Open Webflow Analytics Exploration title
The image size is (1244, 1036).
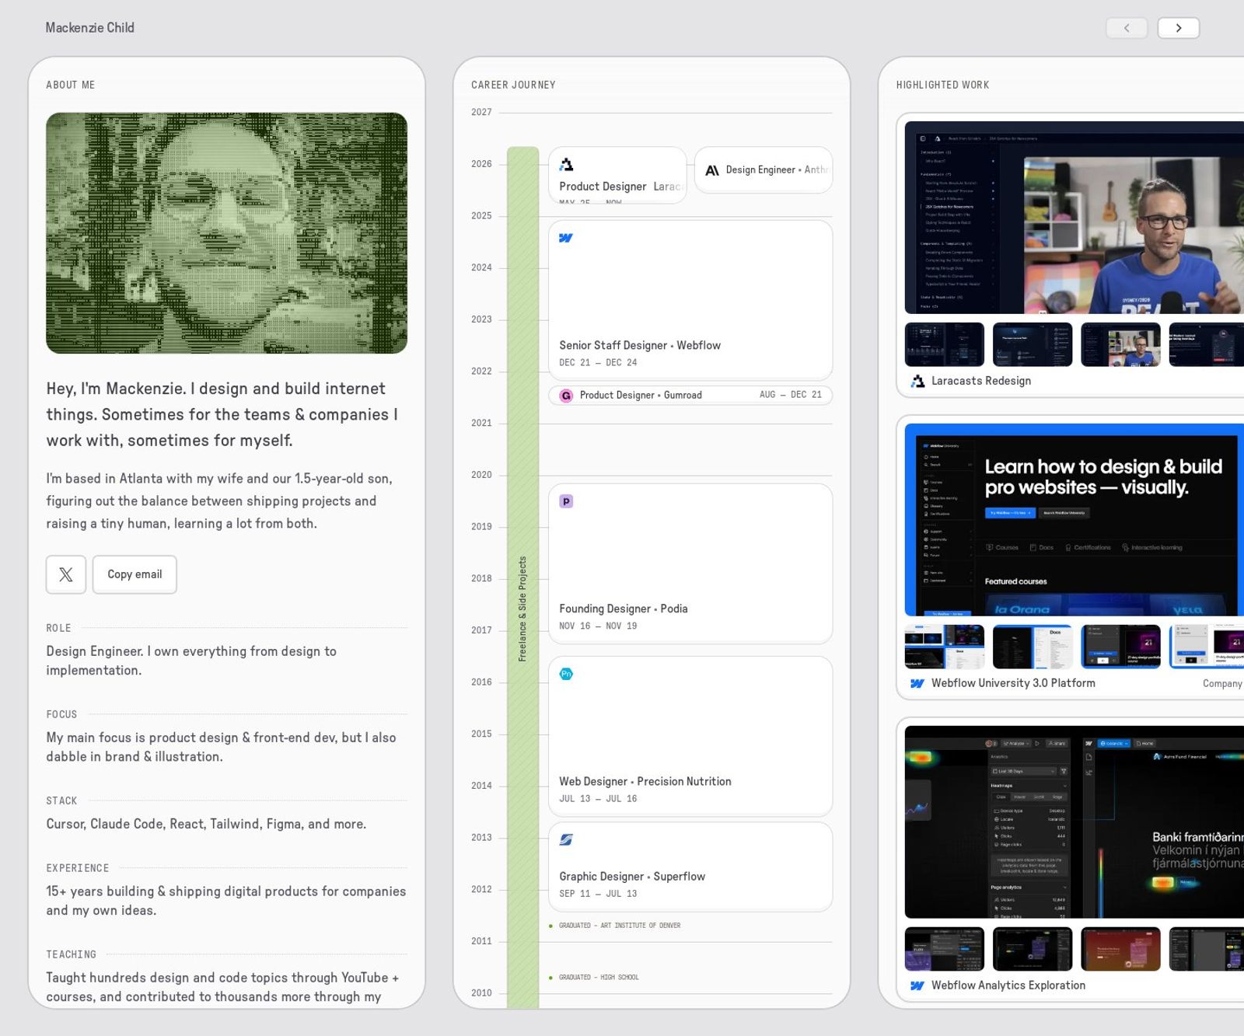point(1008,985)
